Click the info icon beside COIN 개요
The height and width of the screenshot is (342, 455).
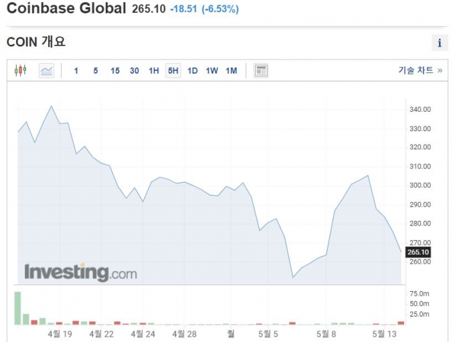tap(440, 43)
